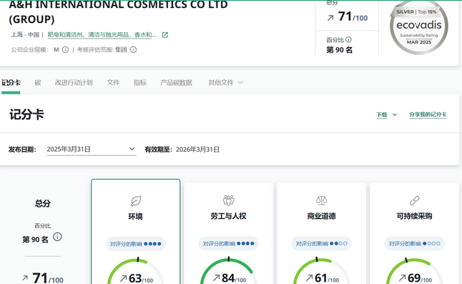Expand the 其他文件 dropdown tab
This screenshot has width=462, height=284.
(225, 83)
